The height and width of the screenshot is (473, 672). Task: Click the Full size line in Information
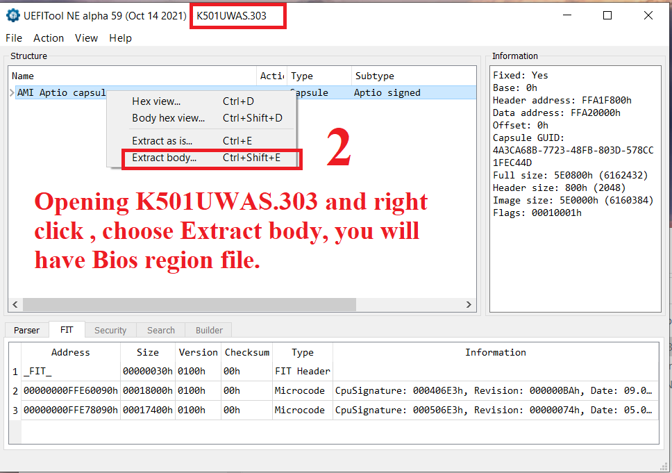pos(570,176)
